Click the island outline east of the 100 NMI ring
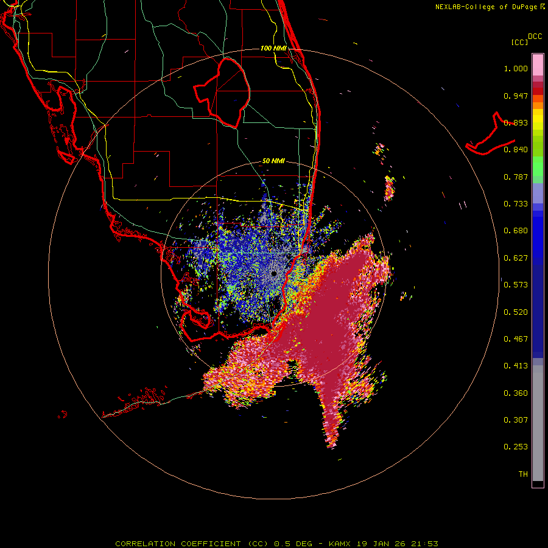 pos(490,133)
